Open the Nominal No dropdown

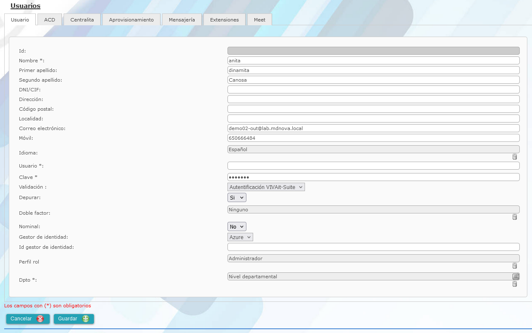pos(237,226)
